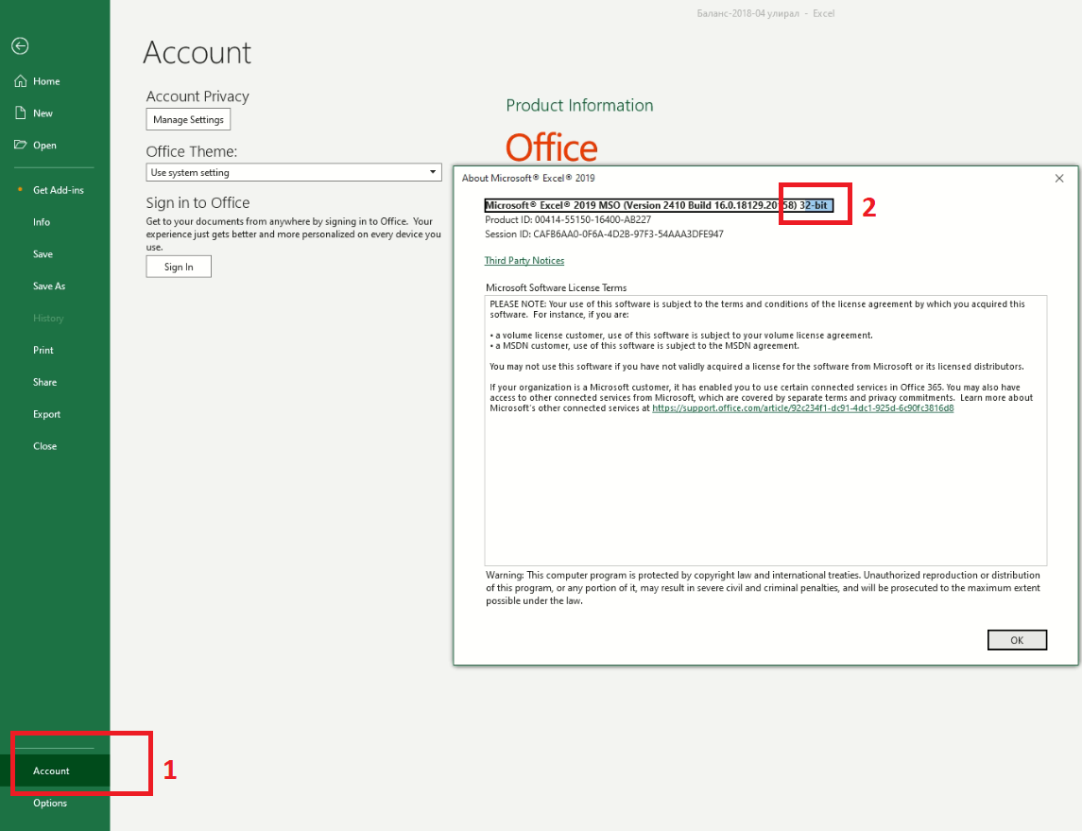1082x831 pixels.
Task: Open the Third Party Notices link
Action: [x=524, y=260]
